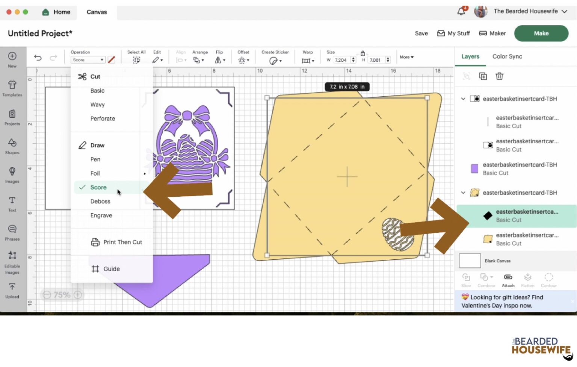Choose Print Then Cut option
The height and width of the screenshot is (367, 577).
[122, 242]
